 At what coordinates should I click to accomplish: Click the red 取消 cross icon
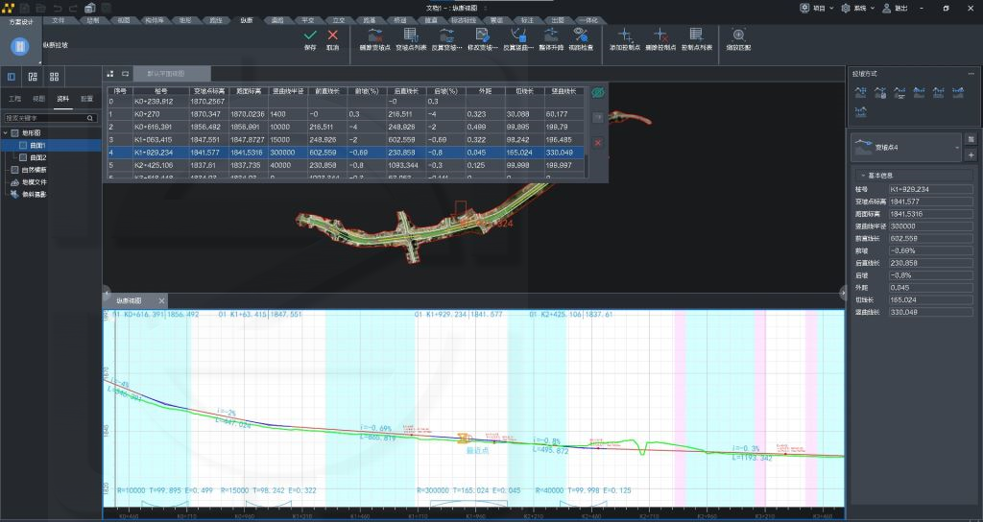point(333,36)
